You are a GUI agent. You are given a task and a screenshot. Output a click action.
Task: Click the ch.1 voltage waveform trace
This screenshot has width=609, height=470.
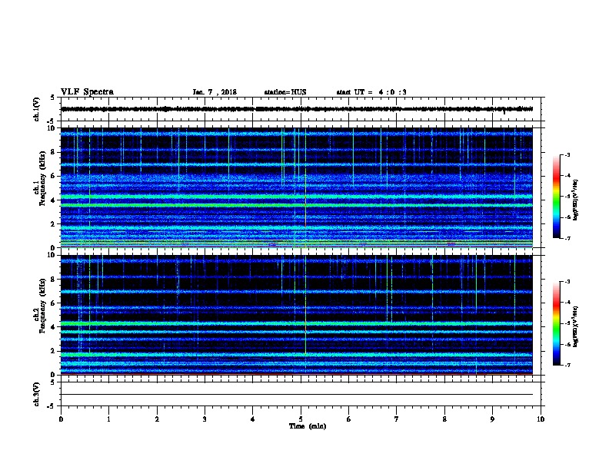(297, 109)
